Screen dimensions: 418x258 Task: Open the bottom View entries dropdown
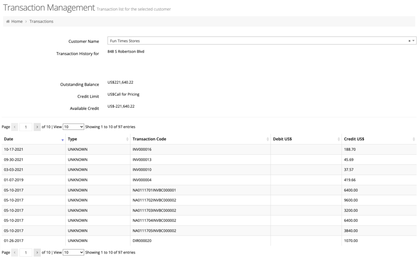[x=73, y=253]
